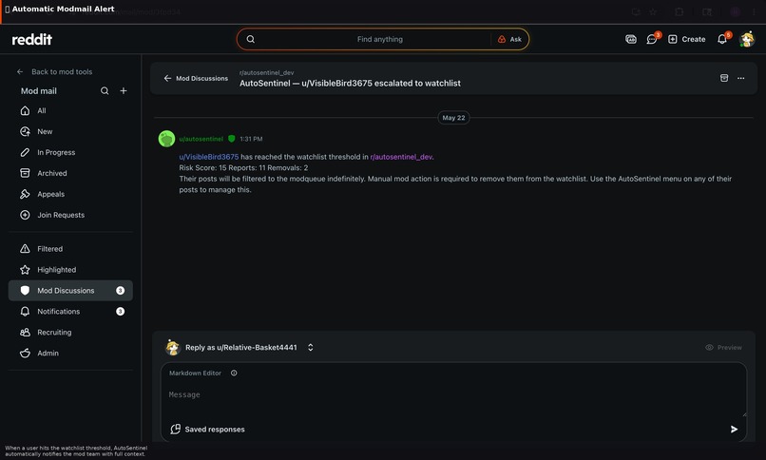Screen dimensions: 766x460
Task: Click the May 22 date separator
Action: click(x=454, y=118)
